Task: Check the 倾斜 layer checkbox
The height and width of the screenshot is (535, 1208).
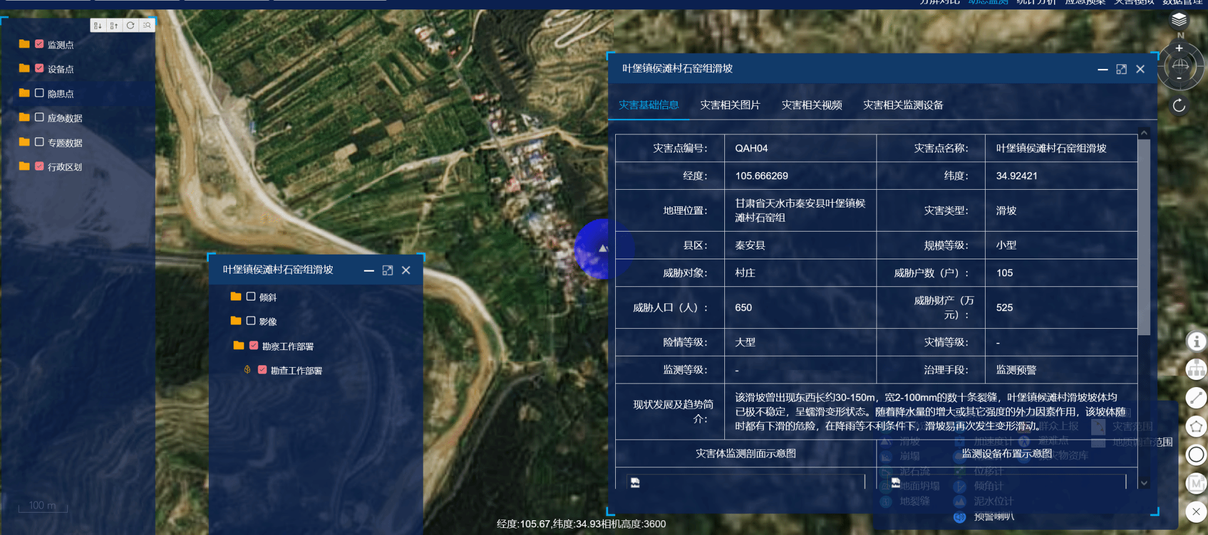Action: click(251, 296)
